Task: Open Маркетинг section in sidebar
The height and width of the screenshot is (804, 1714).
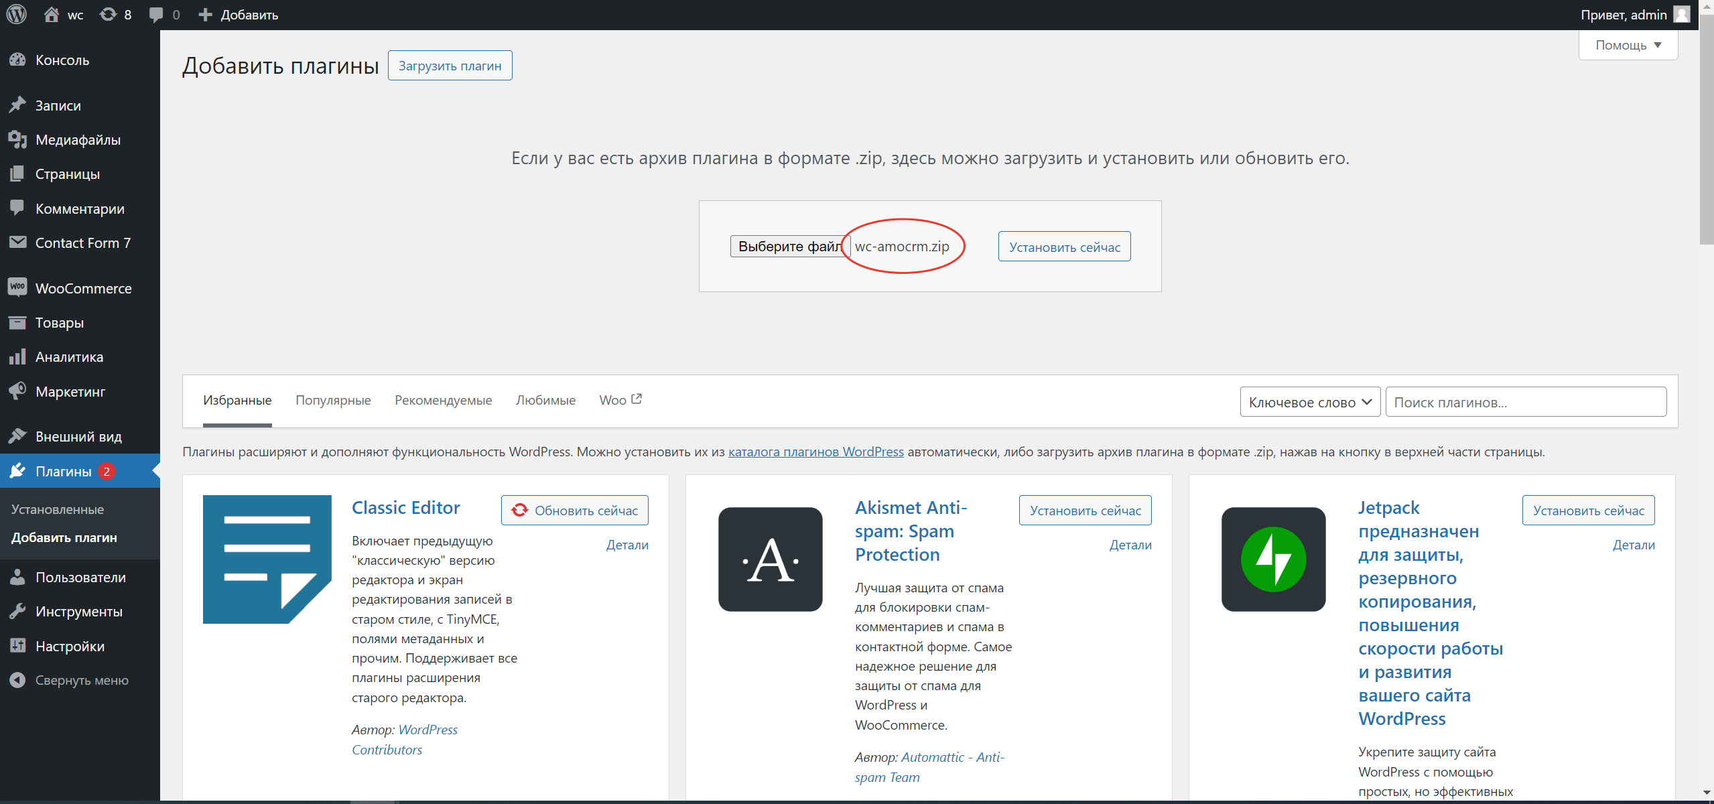Action: [x=71, y=391]
